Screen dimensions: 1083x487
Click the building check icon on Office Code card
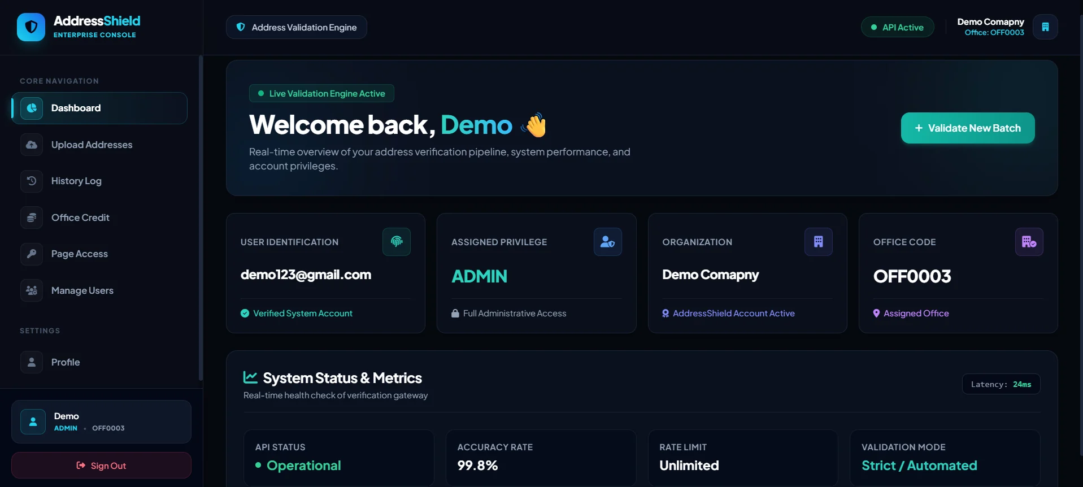pos(1029,242)
